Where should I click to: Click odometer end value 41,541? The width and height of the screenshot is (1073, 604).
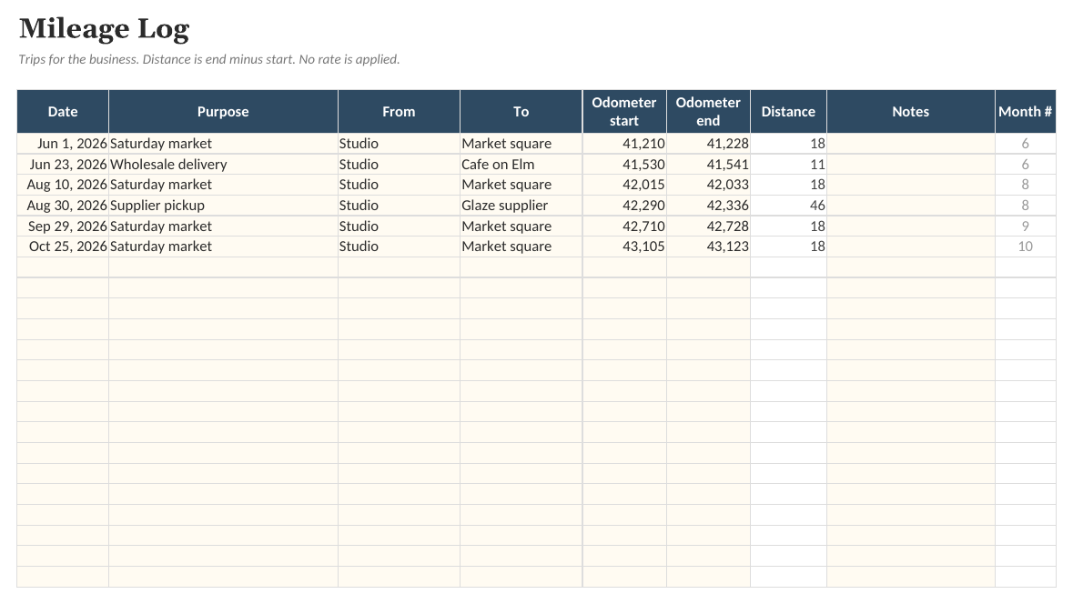coord(708,164)
